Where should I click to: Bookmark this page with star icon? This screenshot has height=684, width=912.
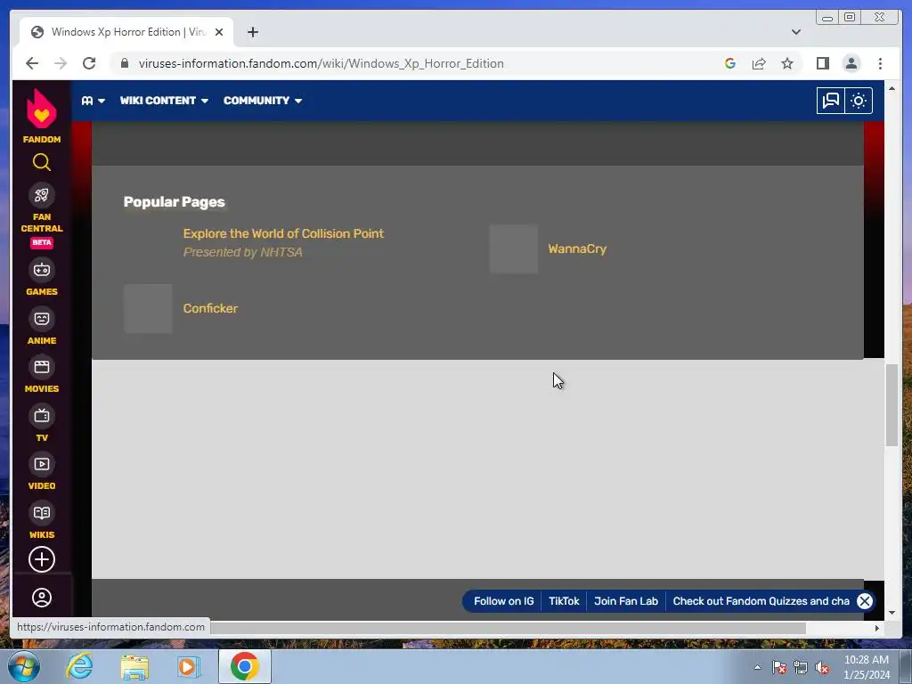(x=787, y=63)
